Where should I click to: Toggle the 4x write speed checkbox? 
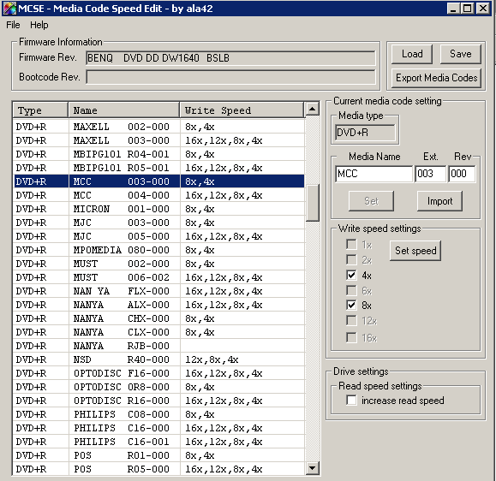tap(351, 276)
